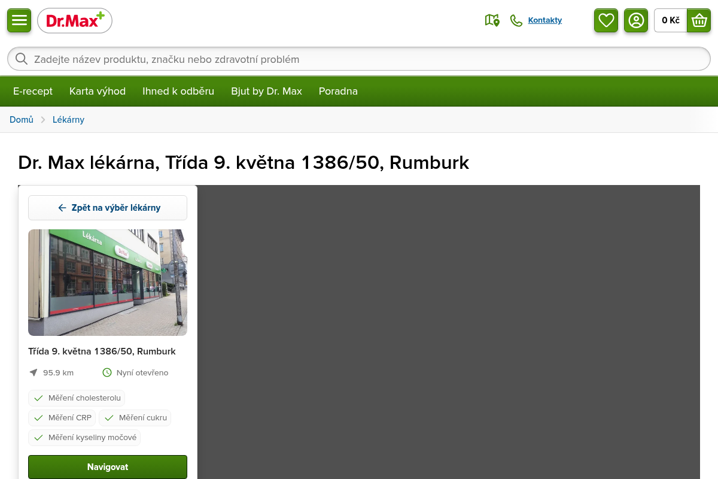Open the E-recept menu item
The height and width of the screenshot is (479, 718).
pyautogui.click(x=33, y=91)
